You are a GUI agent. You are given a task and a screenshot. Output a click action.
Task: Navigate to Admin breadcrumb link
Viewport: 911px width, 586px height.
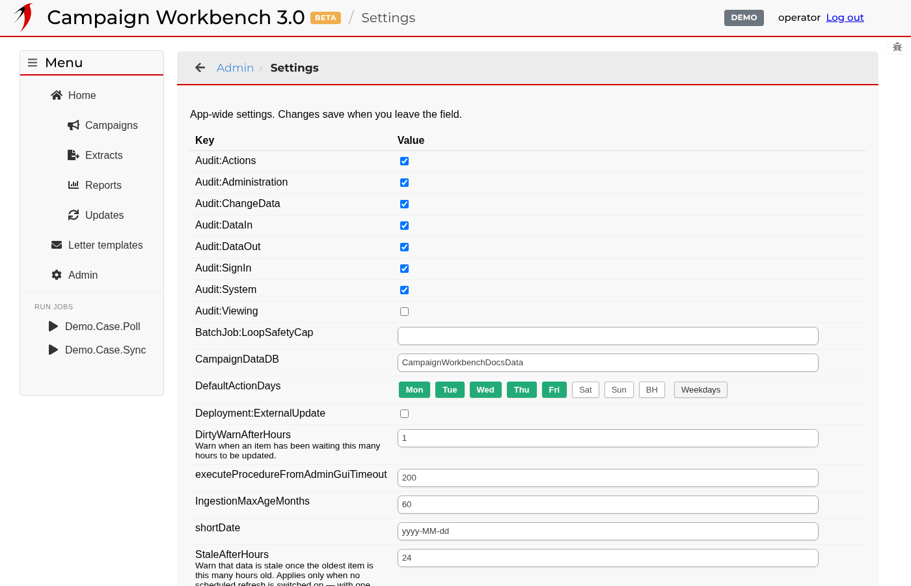tap(235, 68)
